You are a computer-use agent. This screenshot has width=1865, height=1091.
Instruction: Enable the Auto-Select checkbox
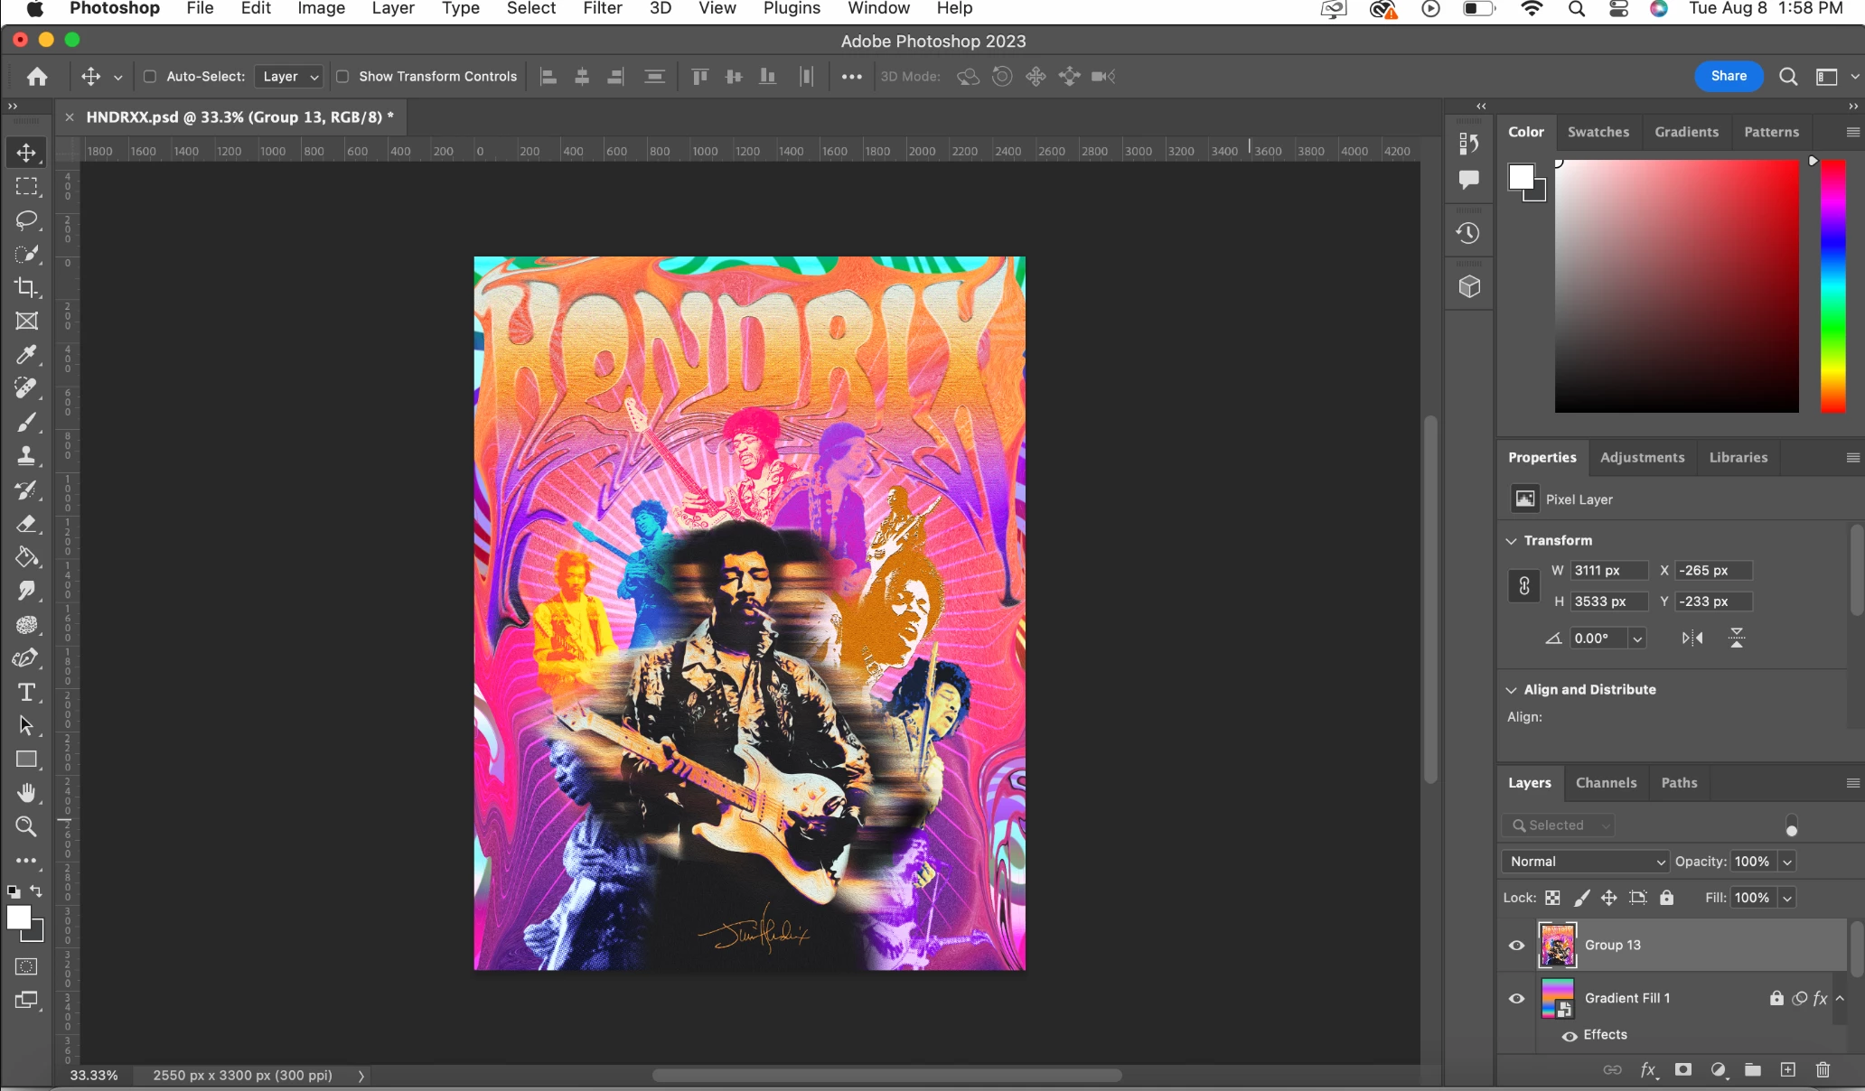click(x=150, y=77)
